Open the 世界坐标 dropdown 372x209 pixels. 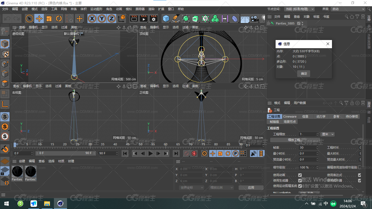pyautogui.click(x=192, y=188)
